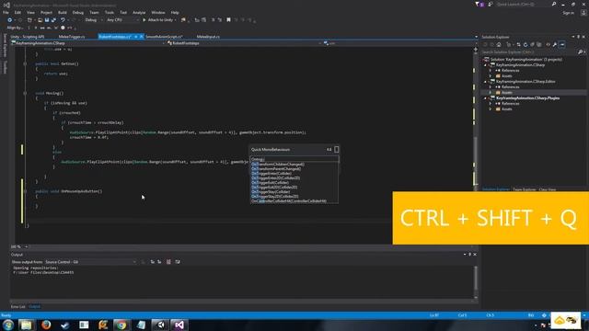
Task: Open the KeyframingAnimation.CSharp project dropdown in the navigation bar
Action: pos(88,43)
